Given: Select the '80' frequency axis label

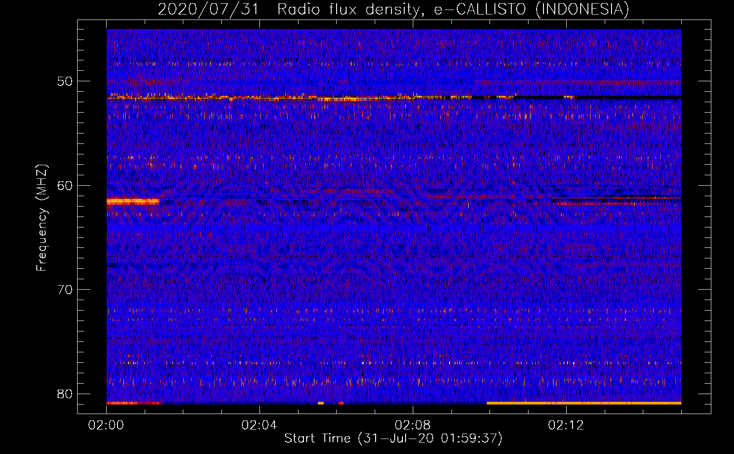Looking at the screenshot, I should 65,394.
